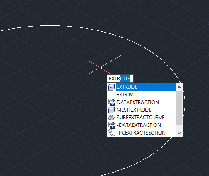Click the -PCEXTRACTSECTION point cloud icon
The image size is (209, 176).
coord(111,133)
